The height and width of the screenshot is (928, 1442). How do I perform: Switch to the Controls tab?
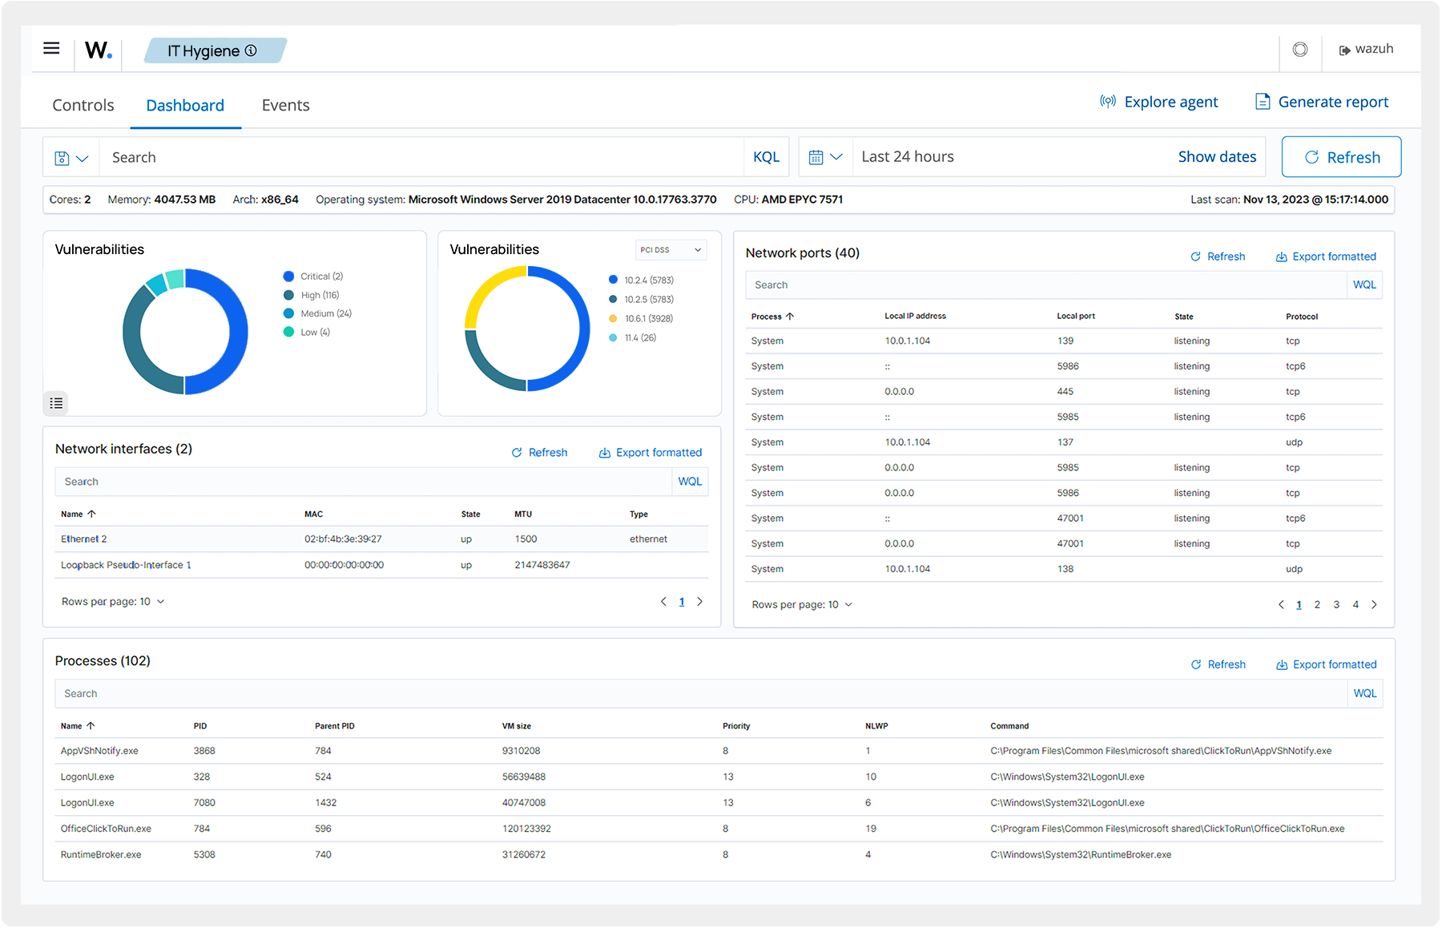tap(83, 106)
